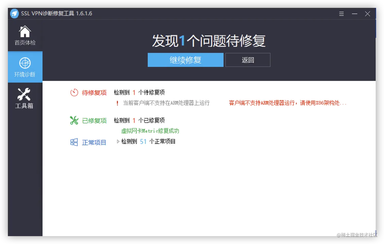Minimize the SSL VPN tool window
Viewport: 384px width, 244px height.
pyautogui.click(x=355, y=14)
